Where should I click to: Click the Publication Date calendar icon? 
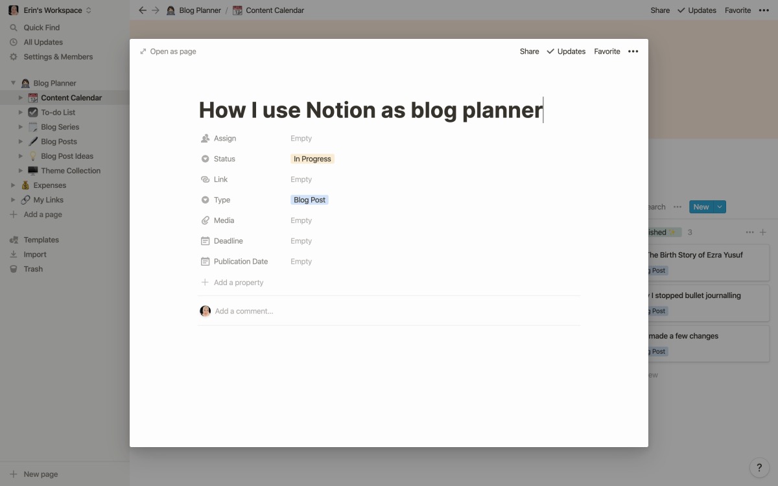click(205, 262)
